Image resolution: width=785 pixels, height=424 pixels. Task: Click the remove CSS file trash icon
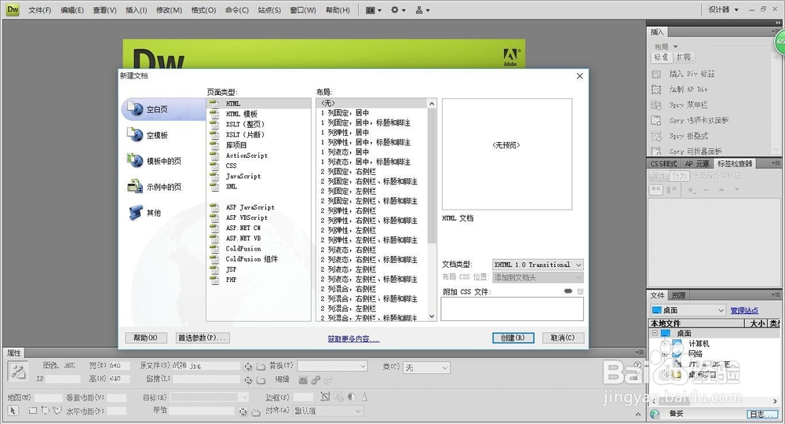pos(580,291)
